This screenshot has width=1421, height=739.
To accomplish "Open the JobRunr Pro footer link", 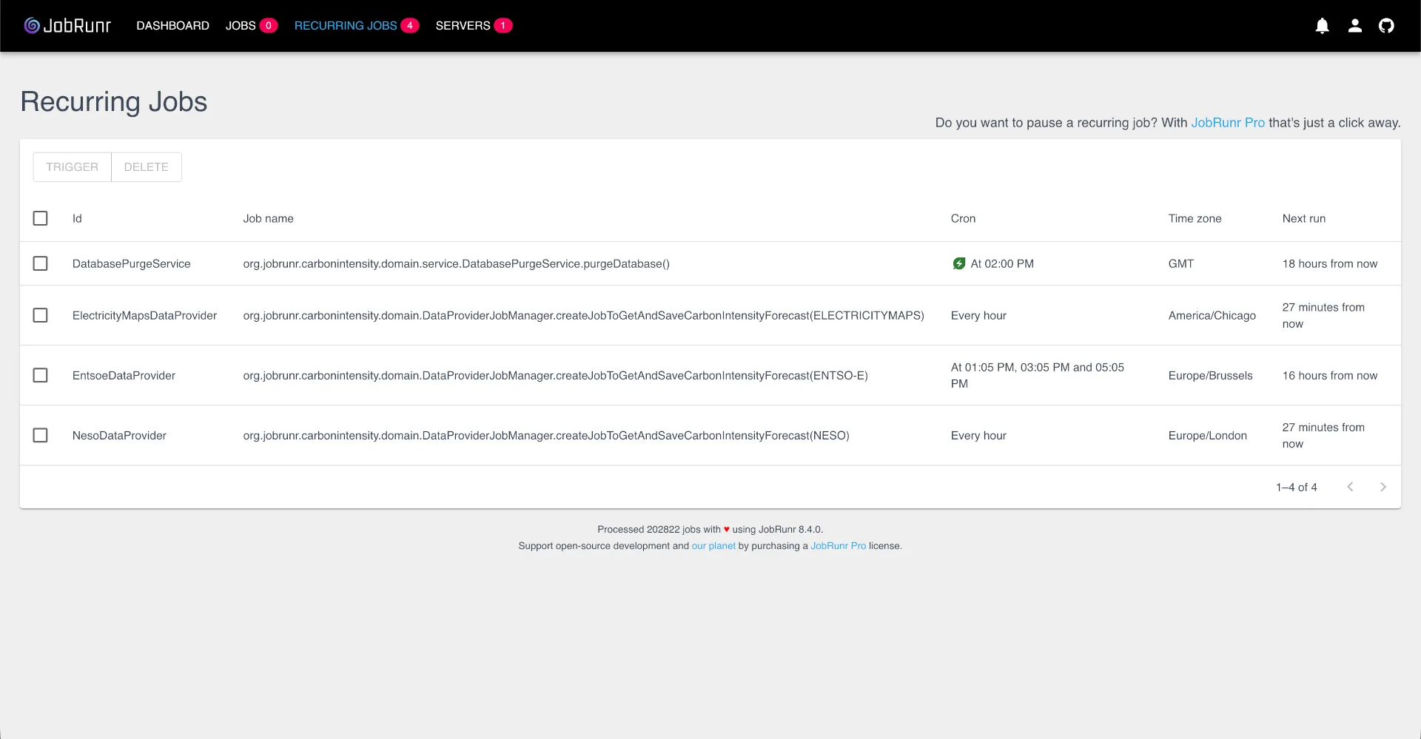I will pos(838,546).
